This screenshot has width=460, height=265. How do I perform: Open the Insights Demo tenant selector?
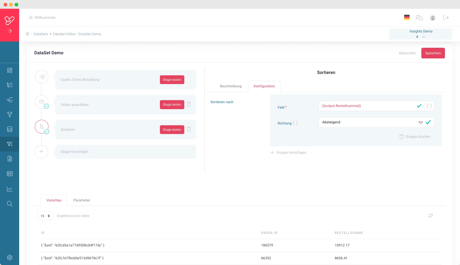421,34
